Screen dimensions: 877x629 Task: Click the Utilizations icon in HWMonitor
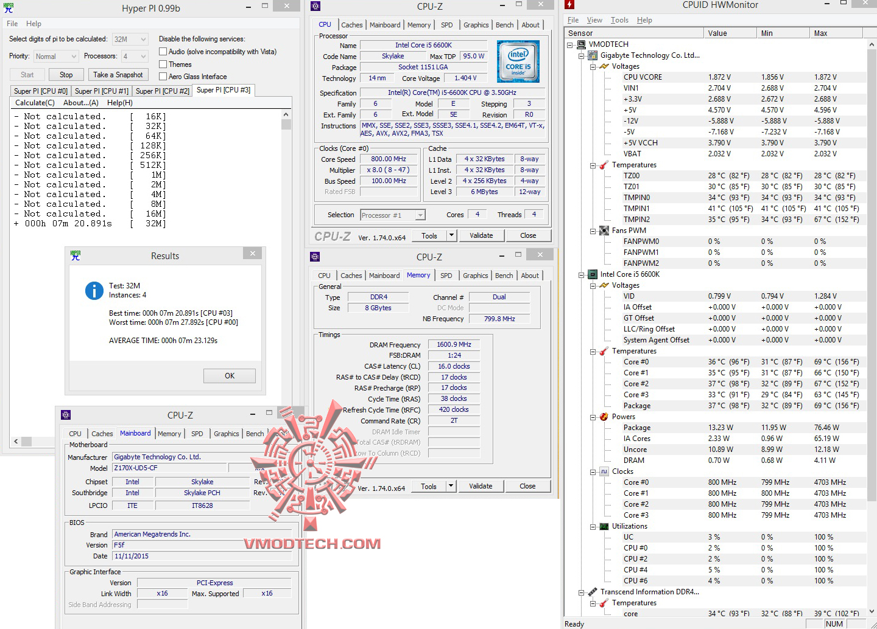pos(604,526)
